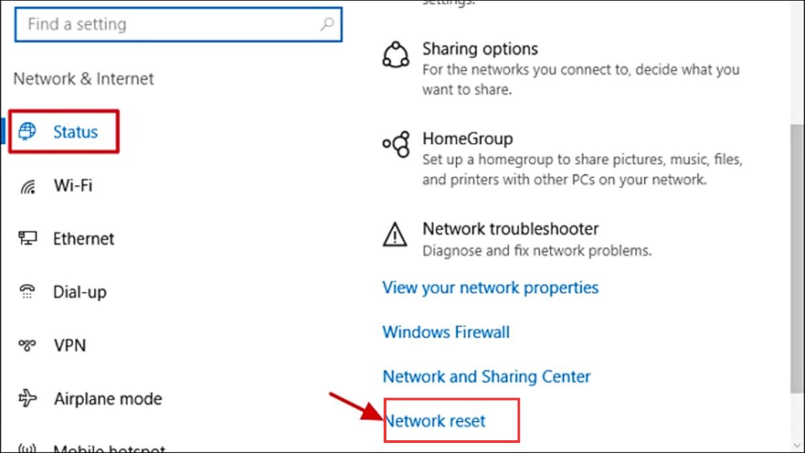Select Ethernet in the sidebar
805x453 pixels.
(84, 238)
